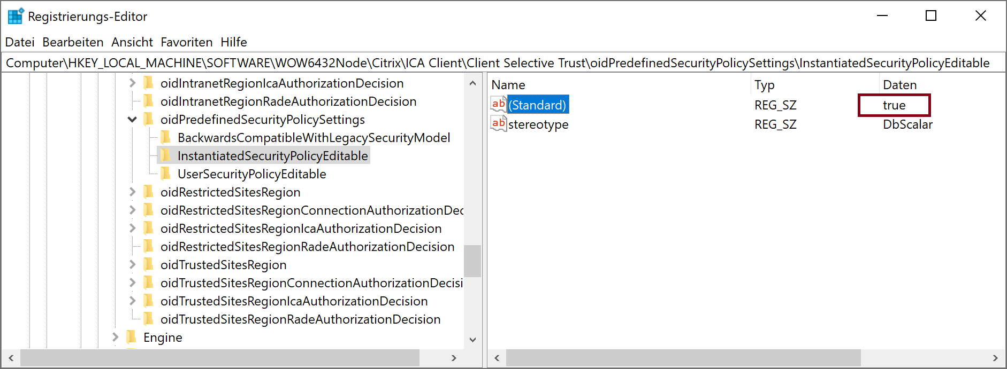The image size is (1007, 369).
Task: Click the folder icon of BackwardsCompatibleWithLegacySecurityModel
Action: click(166, 137)
